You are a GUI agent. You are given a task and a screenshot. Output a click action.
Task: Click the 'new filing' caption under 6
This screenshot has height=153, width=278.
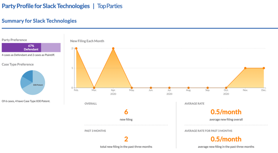(126, 120)
